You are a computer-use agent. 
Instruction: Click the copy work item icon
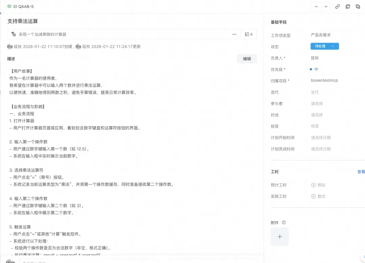pyautogui.click(x=348, y=6)
